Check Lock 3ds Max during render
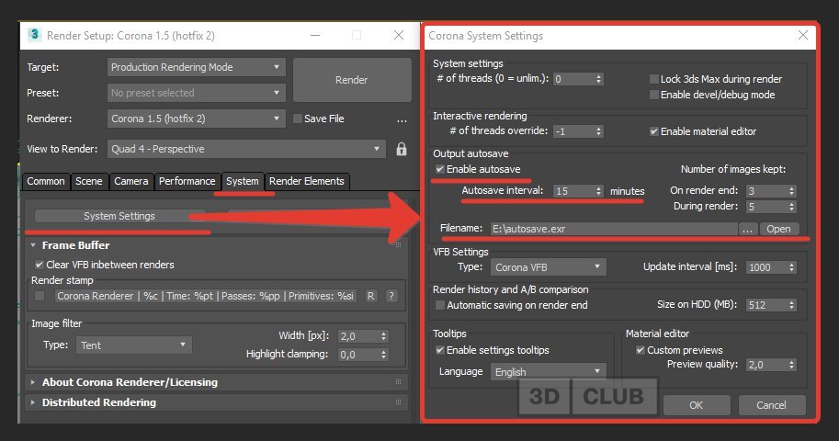 click(x=654, y=79)
